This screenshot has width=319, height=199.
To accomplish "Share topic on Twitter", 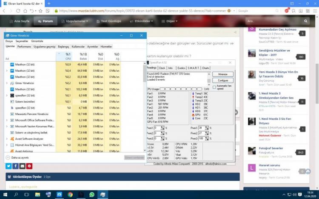I will pyautogui.click(x=9, y=166).
